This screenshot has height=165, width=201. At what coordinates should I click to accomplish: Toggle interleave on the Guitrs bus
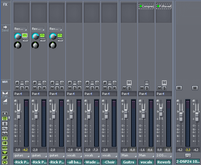pos(129,83)
